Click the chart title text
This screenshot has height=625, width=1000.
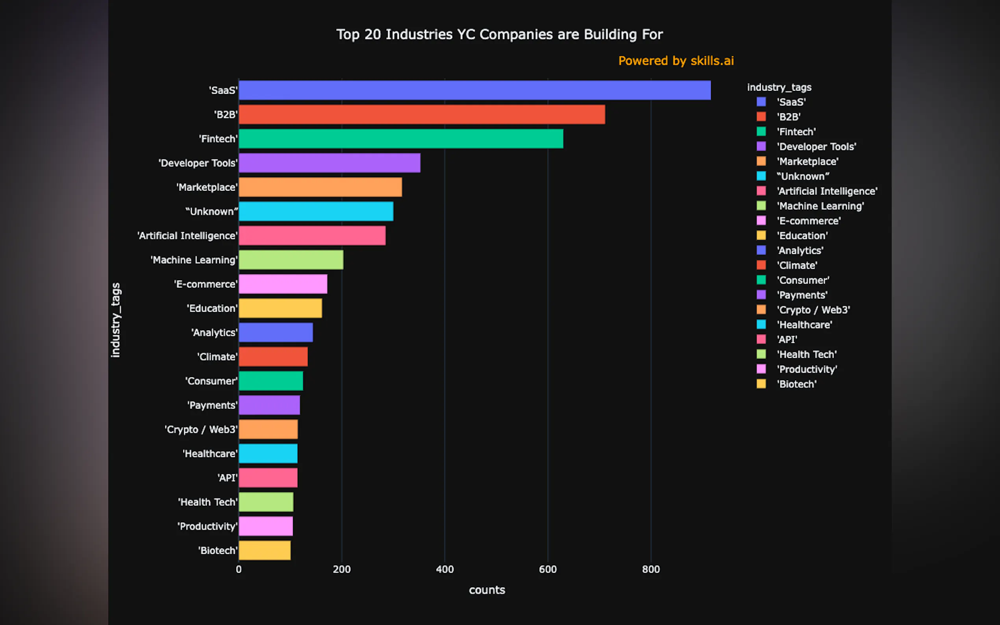pyautogui.click(x=500, y=34)
